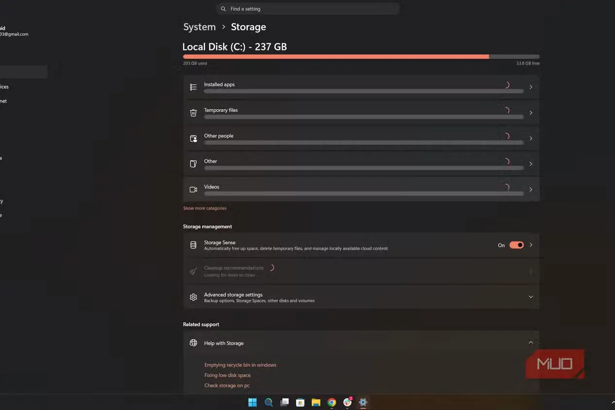
Task: Click the Other people icon
Action: (x=193, y=138)
